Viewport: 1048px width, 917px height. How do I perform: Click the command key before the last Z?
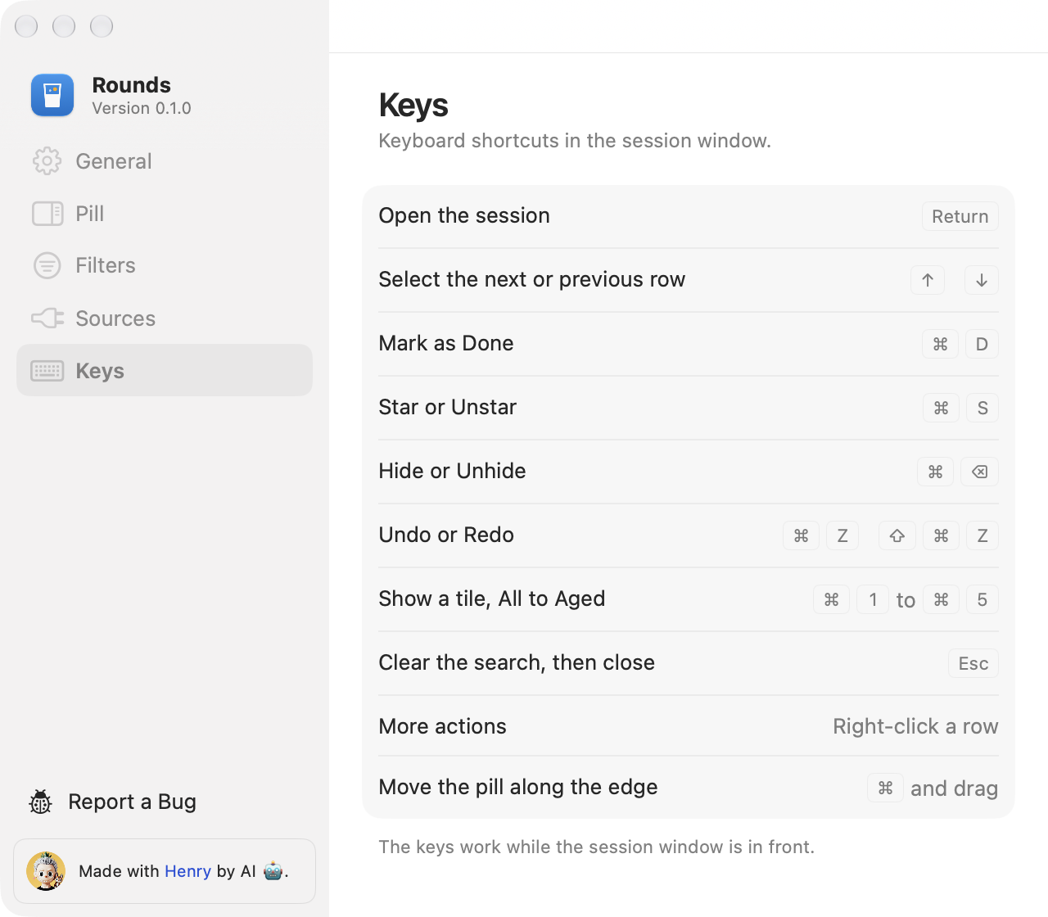(941, 535)
